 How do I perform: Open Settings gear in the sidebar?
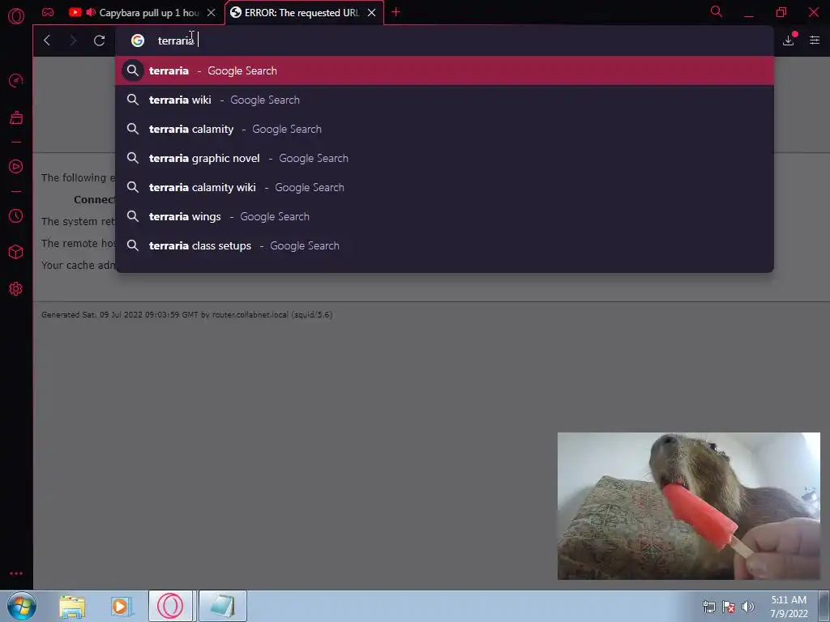16,289
